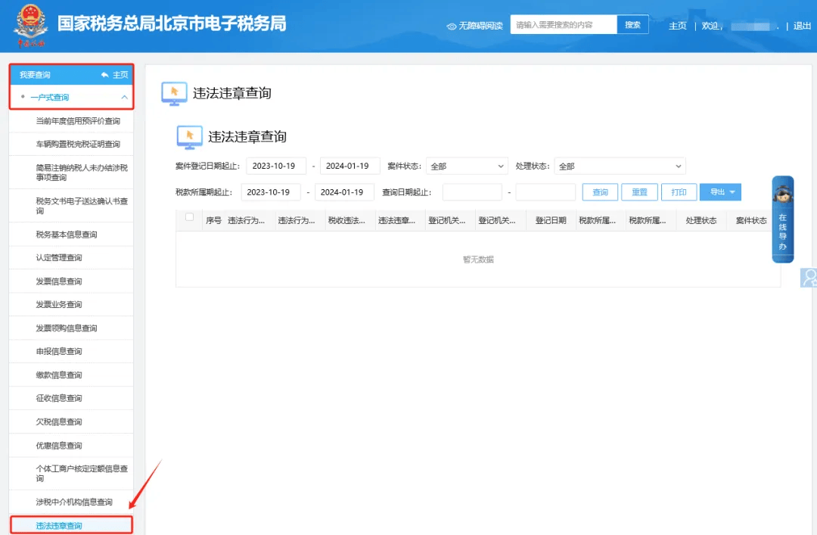Select 申报信息查询 in sidebar
Image resolution: width=817 pixels, height=535 pixels.
coord(71,351)
